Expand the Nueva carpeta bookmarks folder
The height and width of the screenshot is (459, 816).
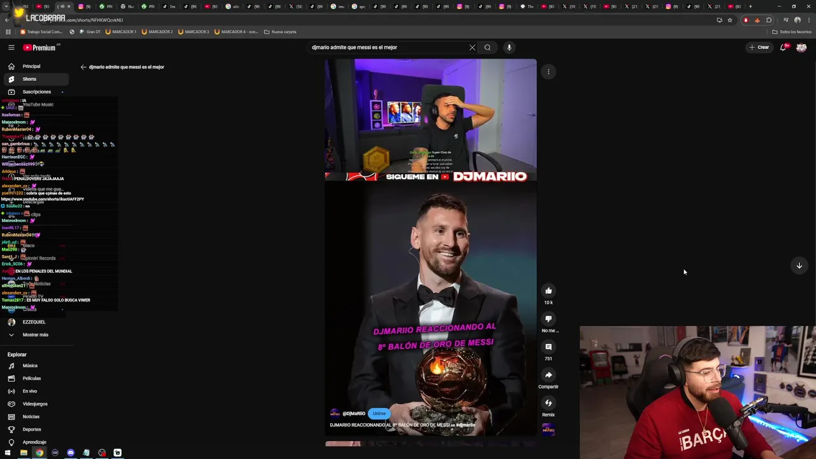coord(280,32)
